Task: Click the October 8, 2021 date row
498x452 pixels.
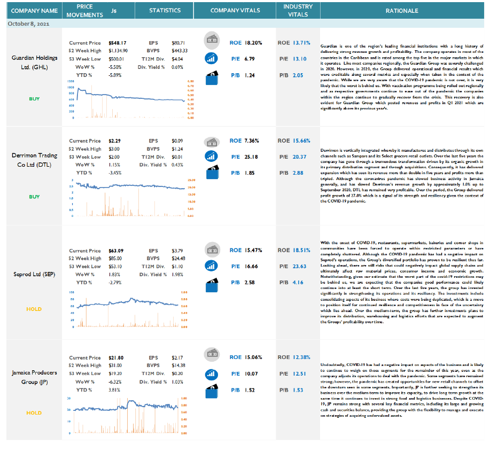Action: tap(245, 24)
